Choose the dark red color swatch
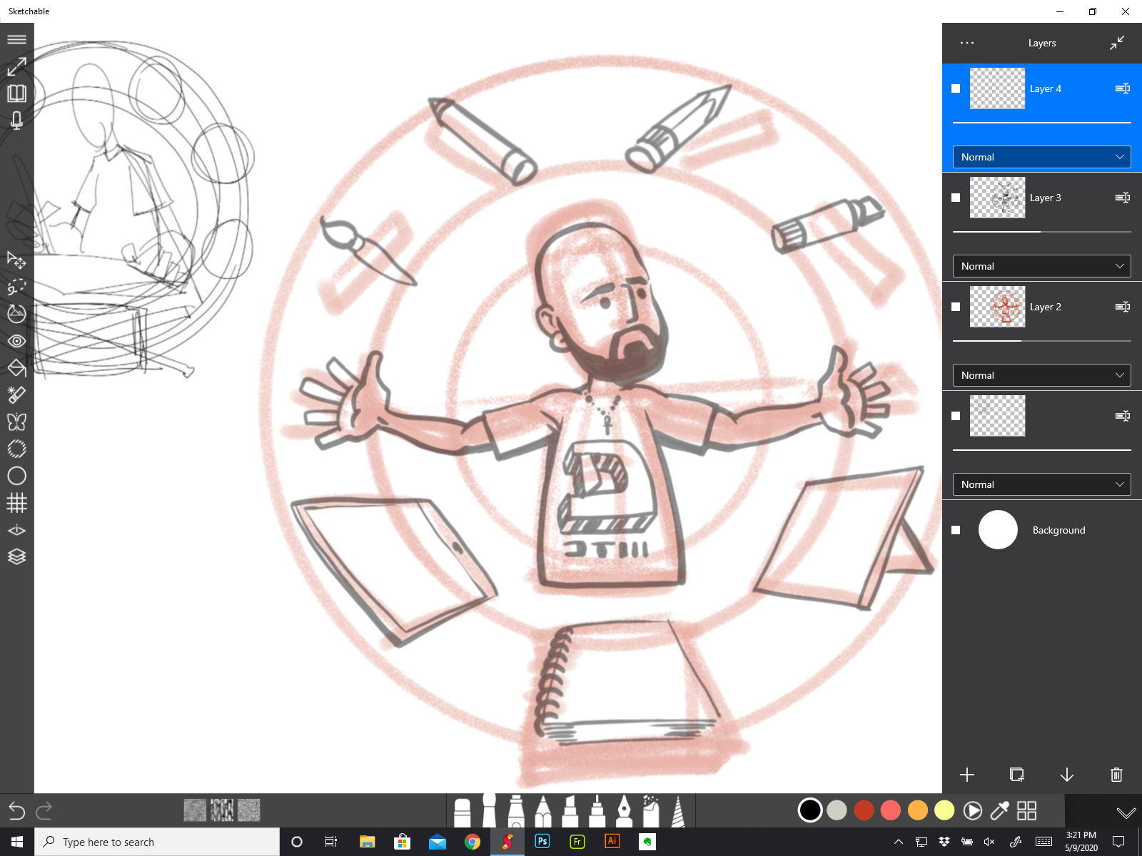The image size is (1142, 856). 864,810
